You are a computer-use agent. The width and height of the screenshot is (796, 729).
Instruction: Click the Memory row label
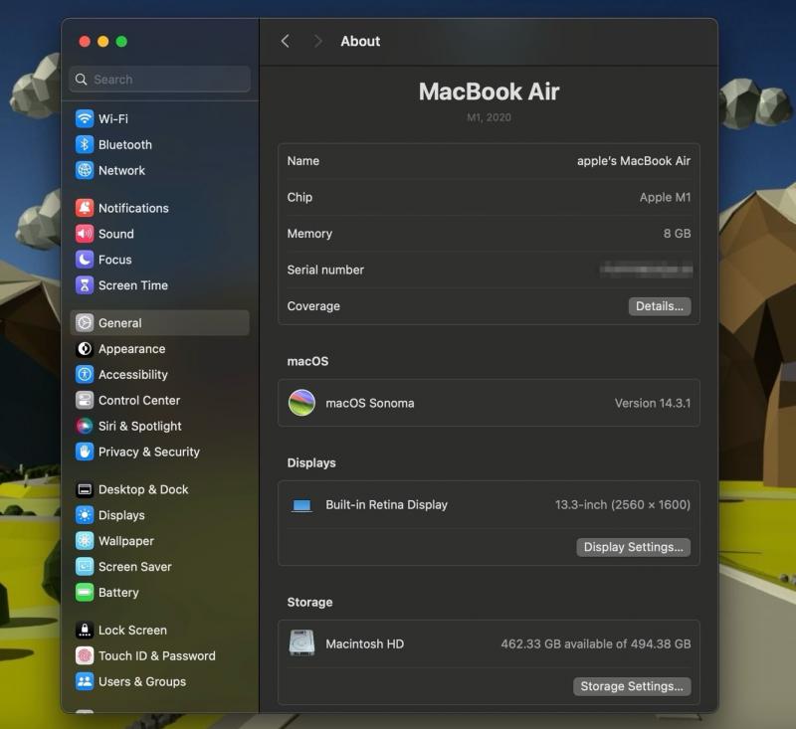(x=309, y=234)
